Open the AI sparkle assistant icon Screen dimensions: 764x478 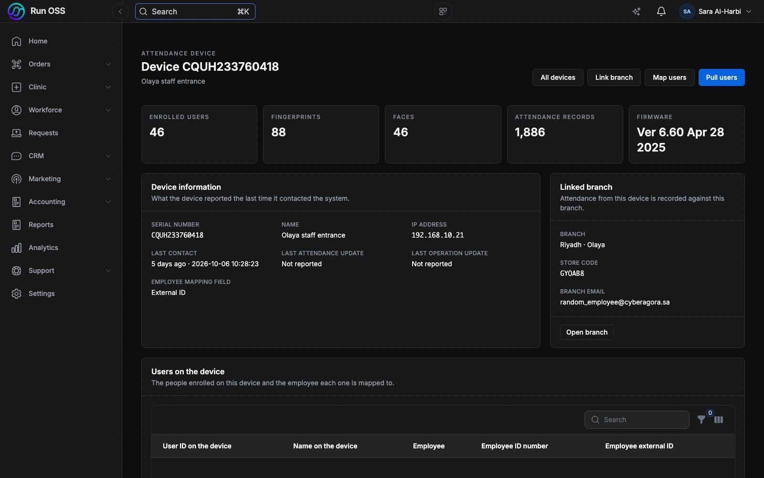(637, 11)
